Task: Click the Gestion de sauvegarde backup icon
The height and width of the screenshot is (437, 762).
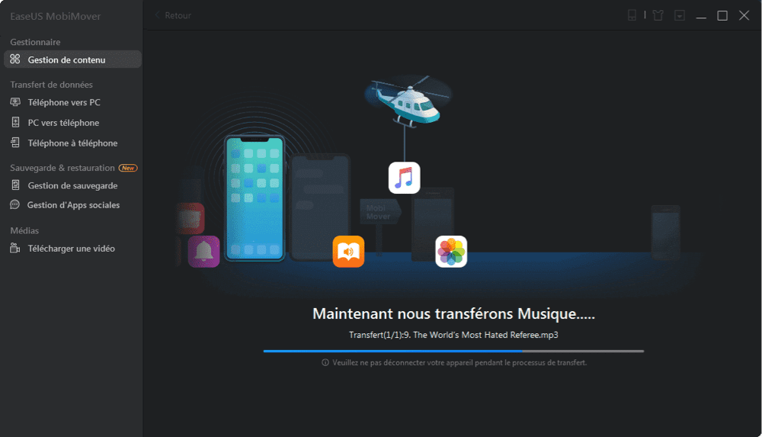Action: pyautogui.click(x=15, y=185)
